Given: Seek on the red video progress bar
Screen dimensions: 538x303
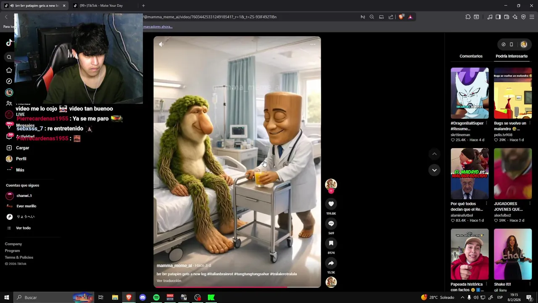Looking at the screenshot, I should point(237,287).
